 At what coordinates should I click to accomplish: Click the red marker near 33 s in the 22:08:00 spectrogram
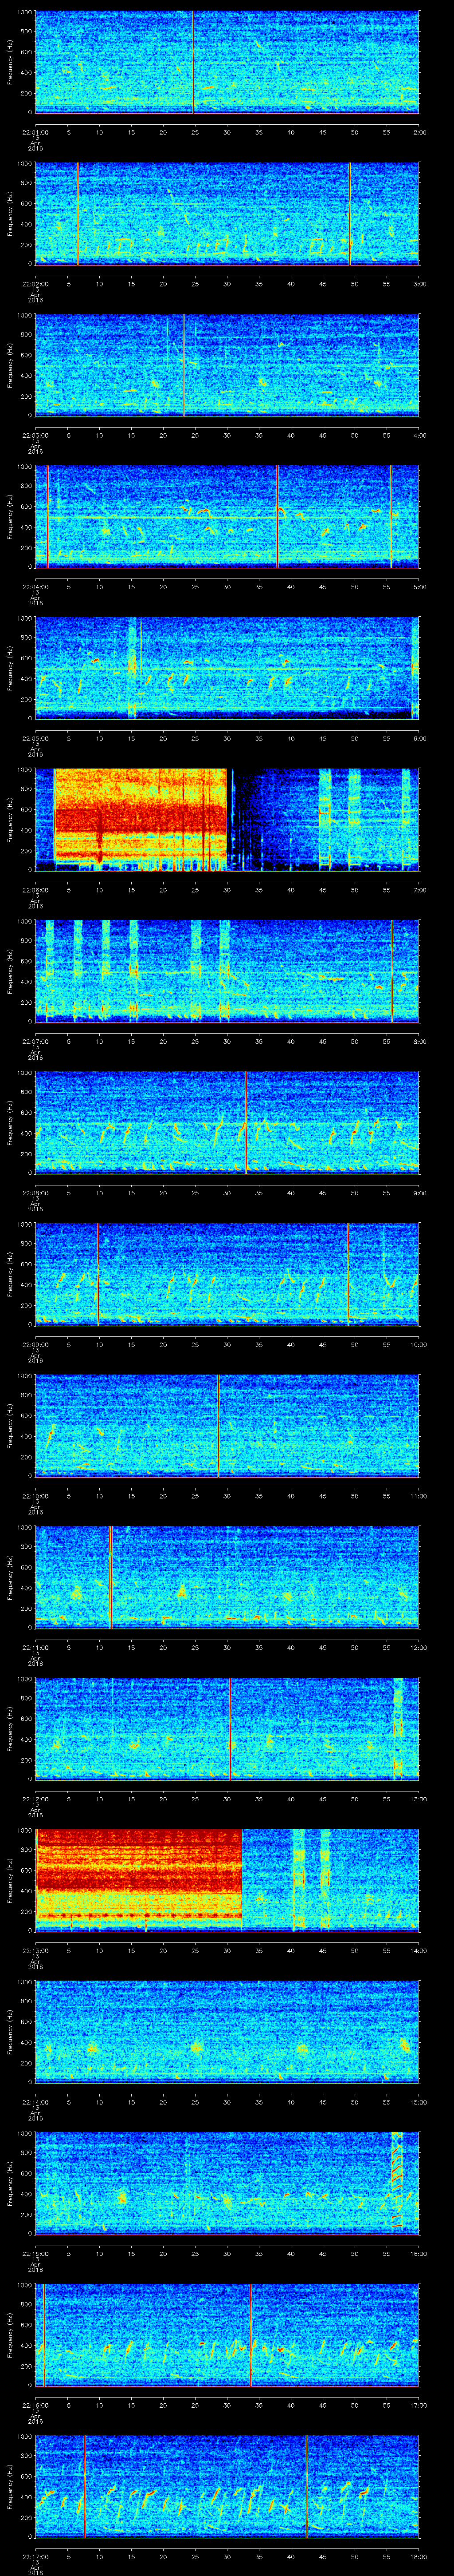[x=246, y=1123]
